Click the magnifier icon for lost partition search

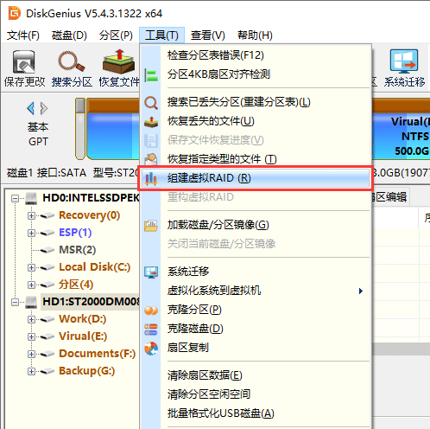(151, 103)
